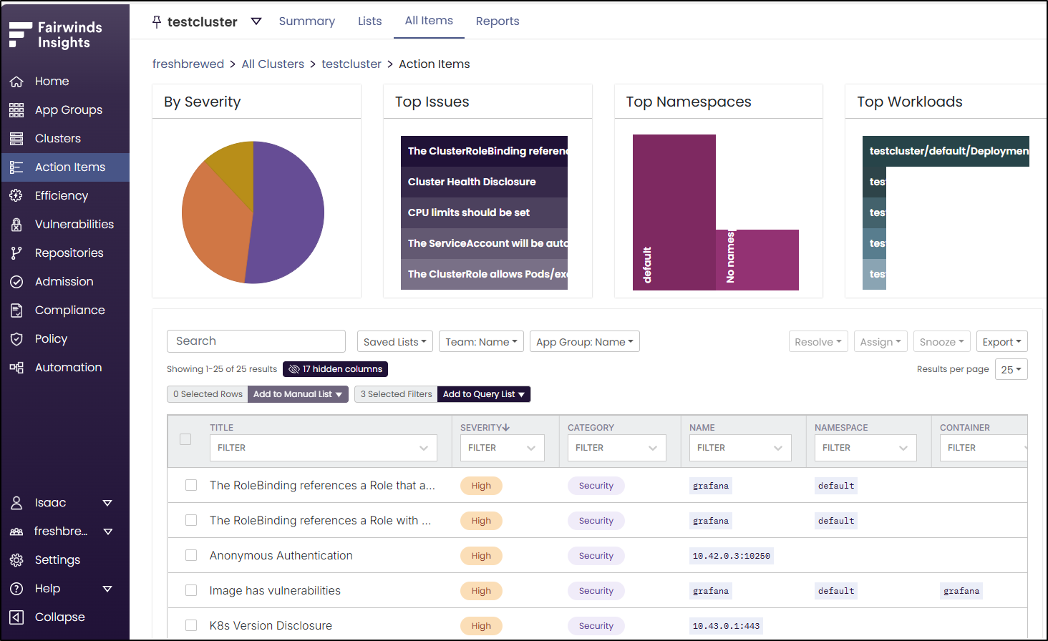Open the Assign dropdown
This screenshot has width=1048, height=641.
[881, 342]
